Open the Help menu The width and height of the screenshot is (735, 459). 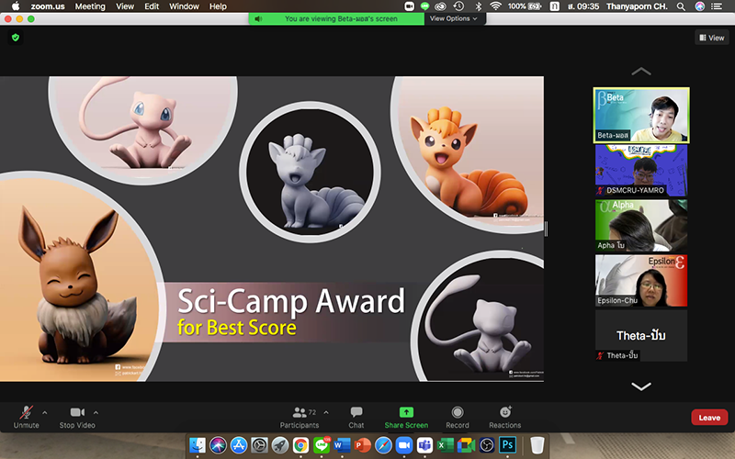click(218, 6)
